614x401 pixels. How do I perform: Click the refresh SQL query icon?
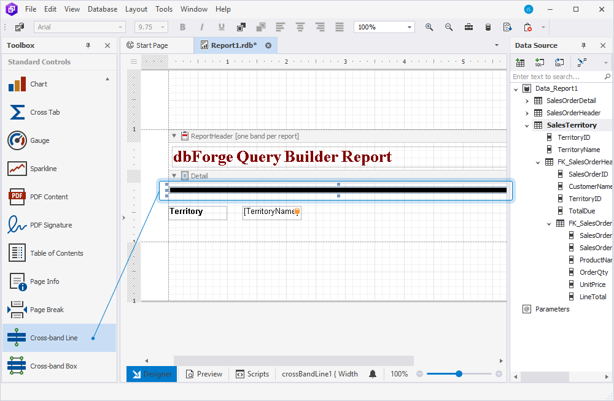pos(559,62)
